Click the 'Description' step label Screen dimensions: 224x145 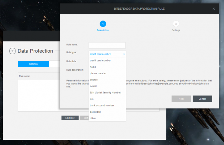[x=103, y=30]
